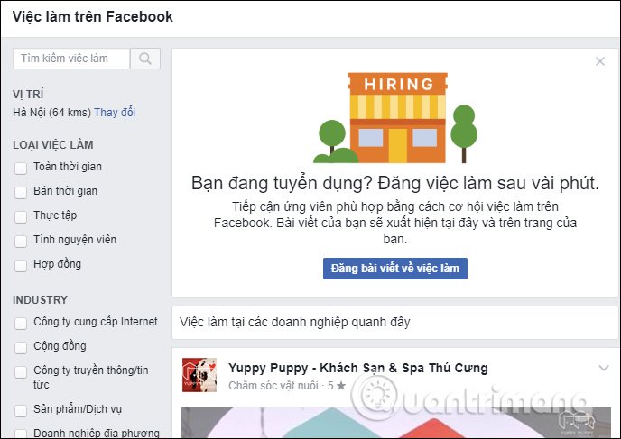This screenshot has width=621, height=439.
Task: Click the Việc làm trên Facebook heading
Action: (93, 16)
